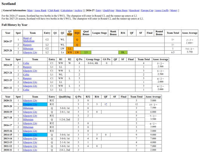Screen dimensions: 203x152
Task: Open the Calculation link
Action: (67, 11)
